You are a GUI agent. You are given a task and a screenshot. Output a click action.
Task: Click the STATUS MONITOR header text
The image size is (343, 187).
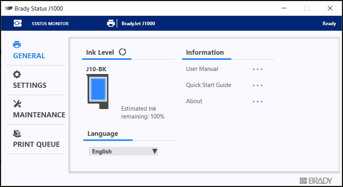tap(50, 24)
